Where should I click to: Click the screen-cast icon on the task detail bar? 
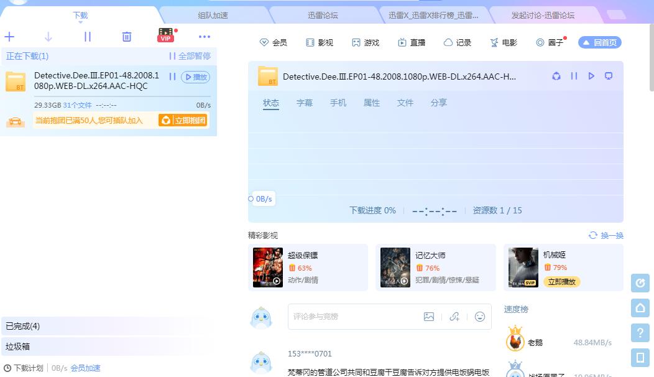click(x=609, y=76)
